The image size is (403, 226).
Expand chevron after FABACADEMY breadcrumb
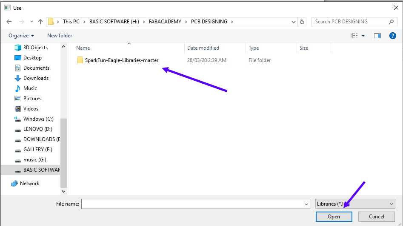click(186, 22)
